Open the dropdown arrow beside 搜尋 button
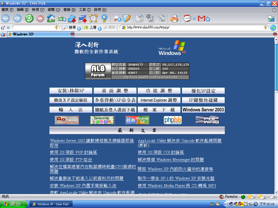Viewport: 278px width, 208px height. coord(79,28)
